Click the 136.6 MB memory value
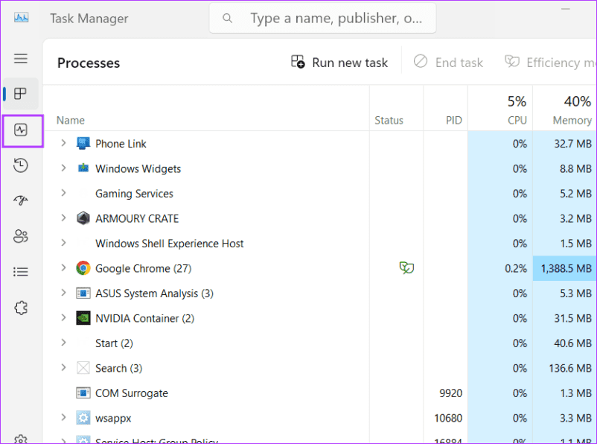This screenshot has width=597, height=444. [x=570, y=368]
